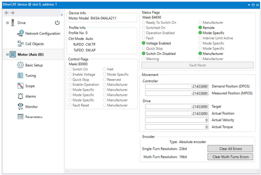261x175 pixels.
Task: Toggle the Halt control flag
Action: [104, 69]
